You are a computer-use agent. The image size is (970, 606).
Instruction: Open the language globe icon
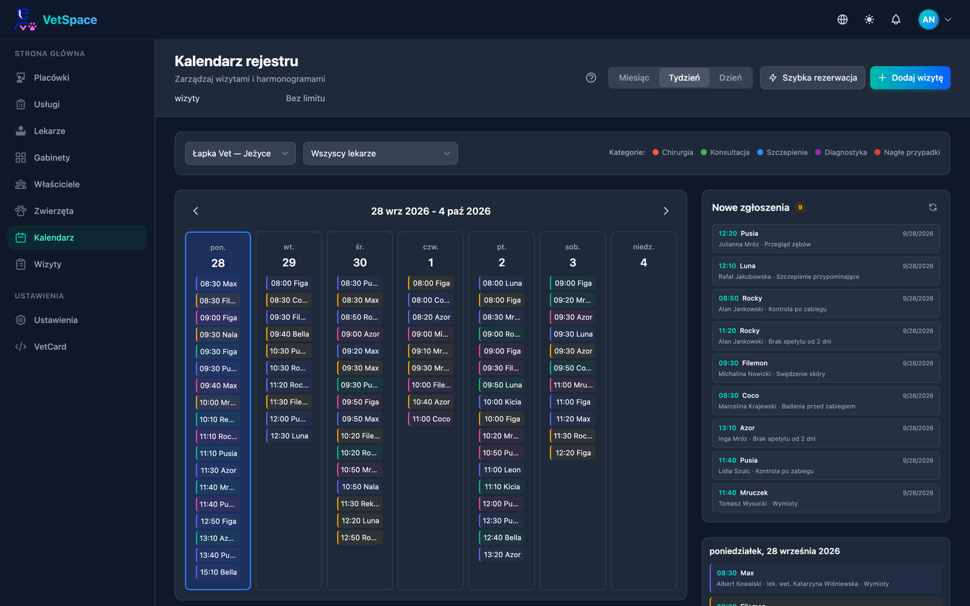(x=842, y=19)
